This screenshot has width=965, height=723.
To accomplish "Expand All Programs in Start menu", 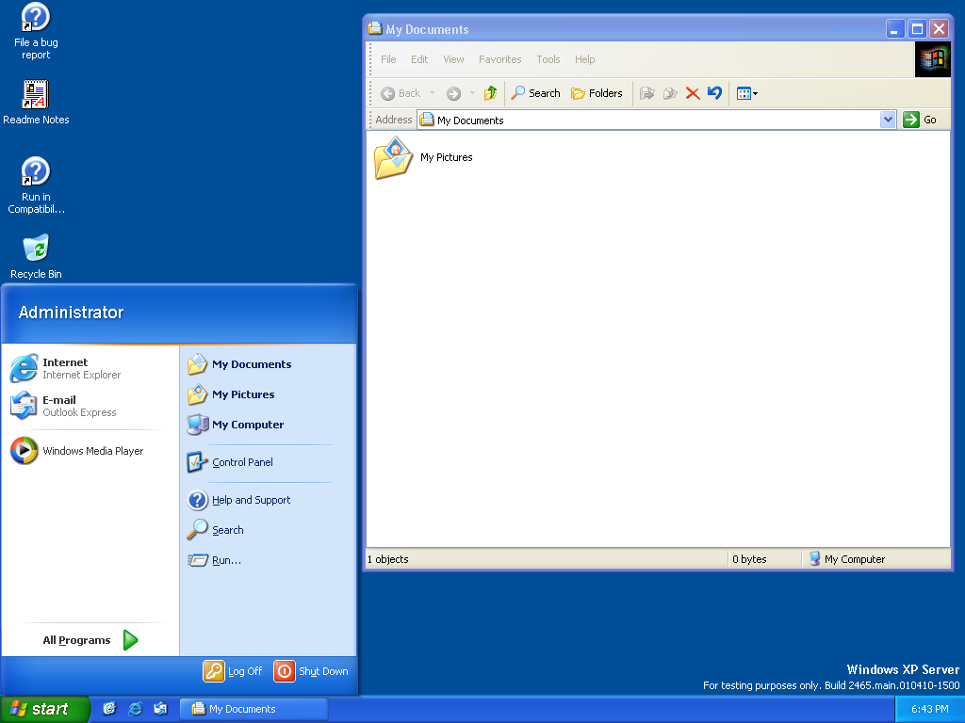I will 90,640.
